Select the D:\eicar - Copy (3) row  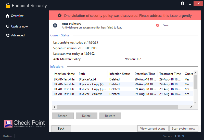(123, 89)
